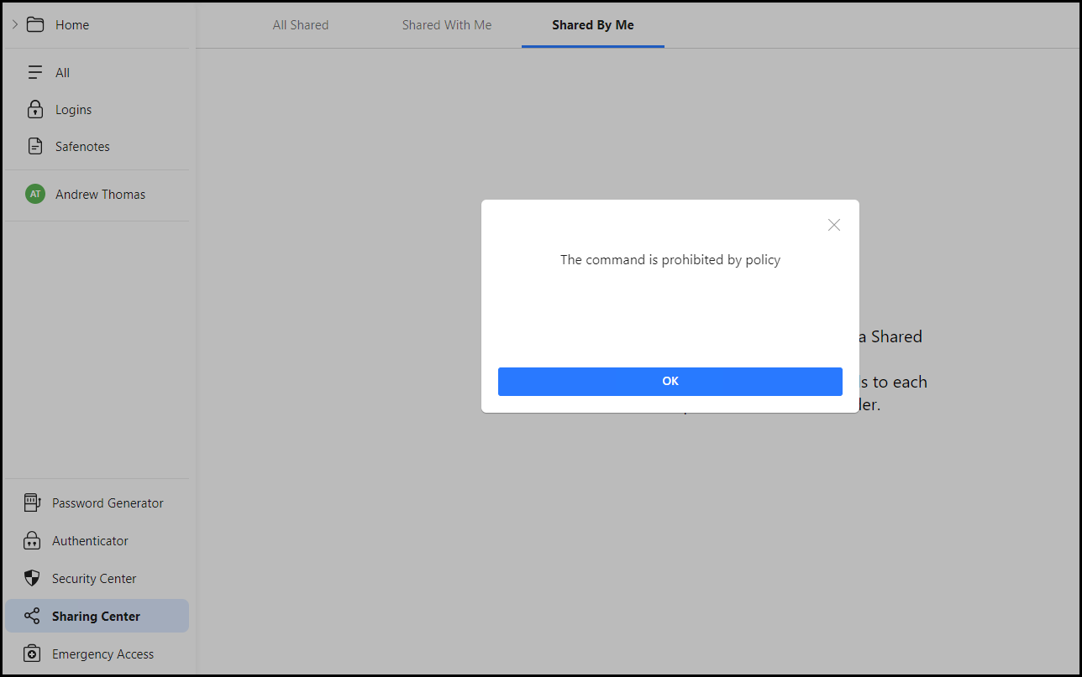Select Safenotes in the sidebar

pos(82,146)
